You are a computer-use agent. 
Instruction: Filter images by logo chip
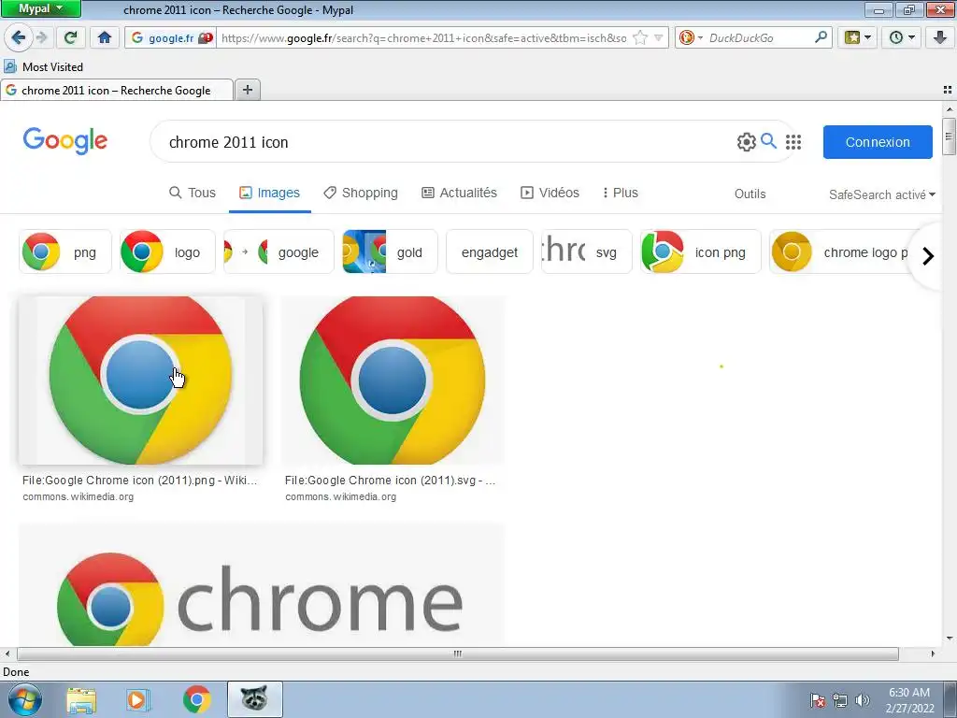tap(167, 251)
